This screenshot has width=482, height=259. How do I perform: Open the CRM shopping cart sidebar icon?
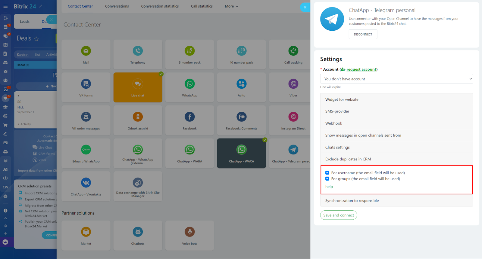pos(5,125)
